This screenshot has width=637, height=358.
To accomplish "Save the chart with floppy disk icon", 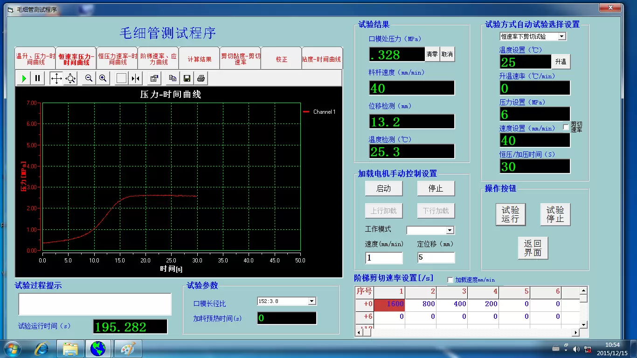I will pyautogui.click(x=187, y=78).
